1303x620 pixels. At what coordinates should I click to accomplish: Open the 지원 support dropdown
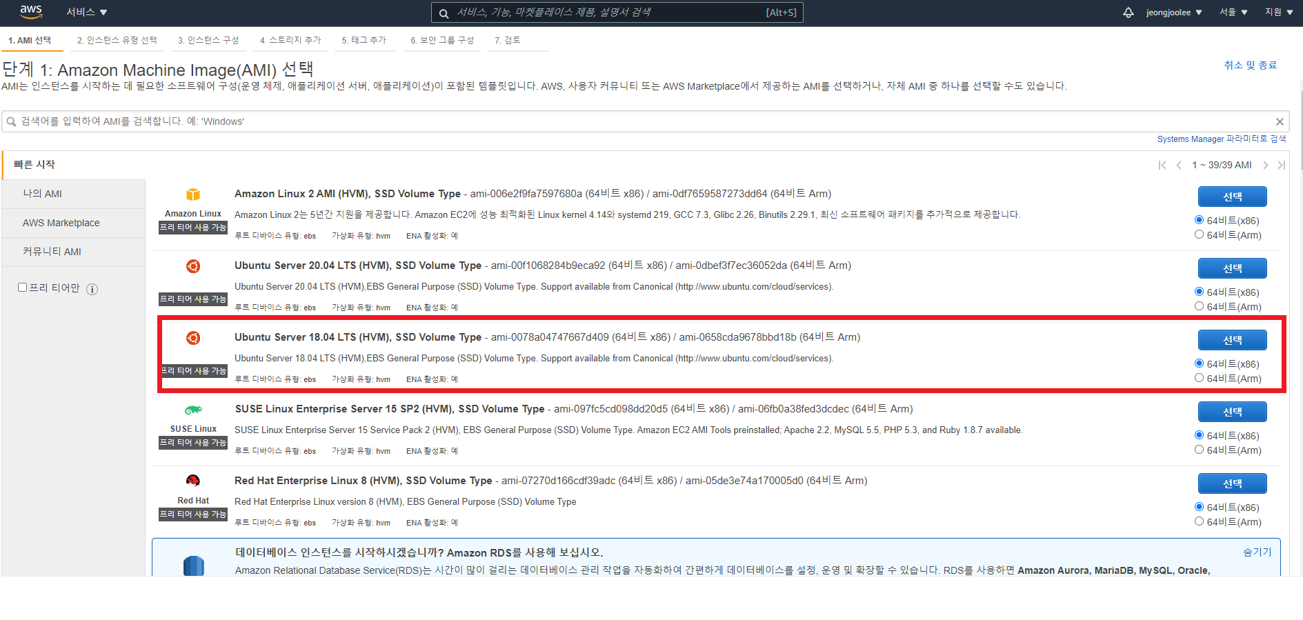click(x=1279, y=12)
